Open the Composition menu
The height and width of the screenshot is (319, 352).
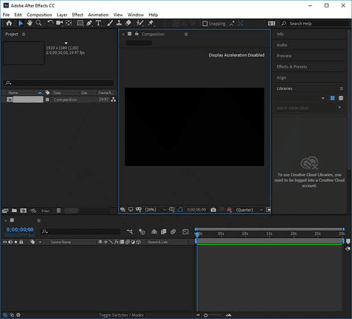(39, 15)
